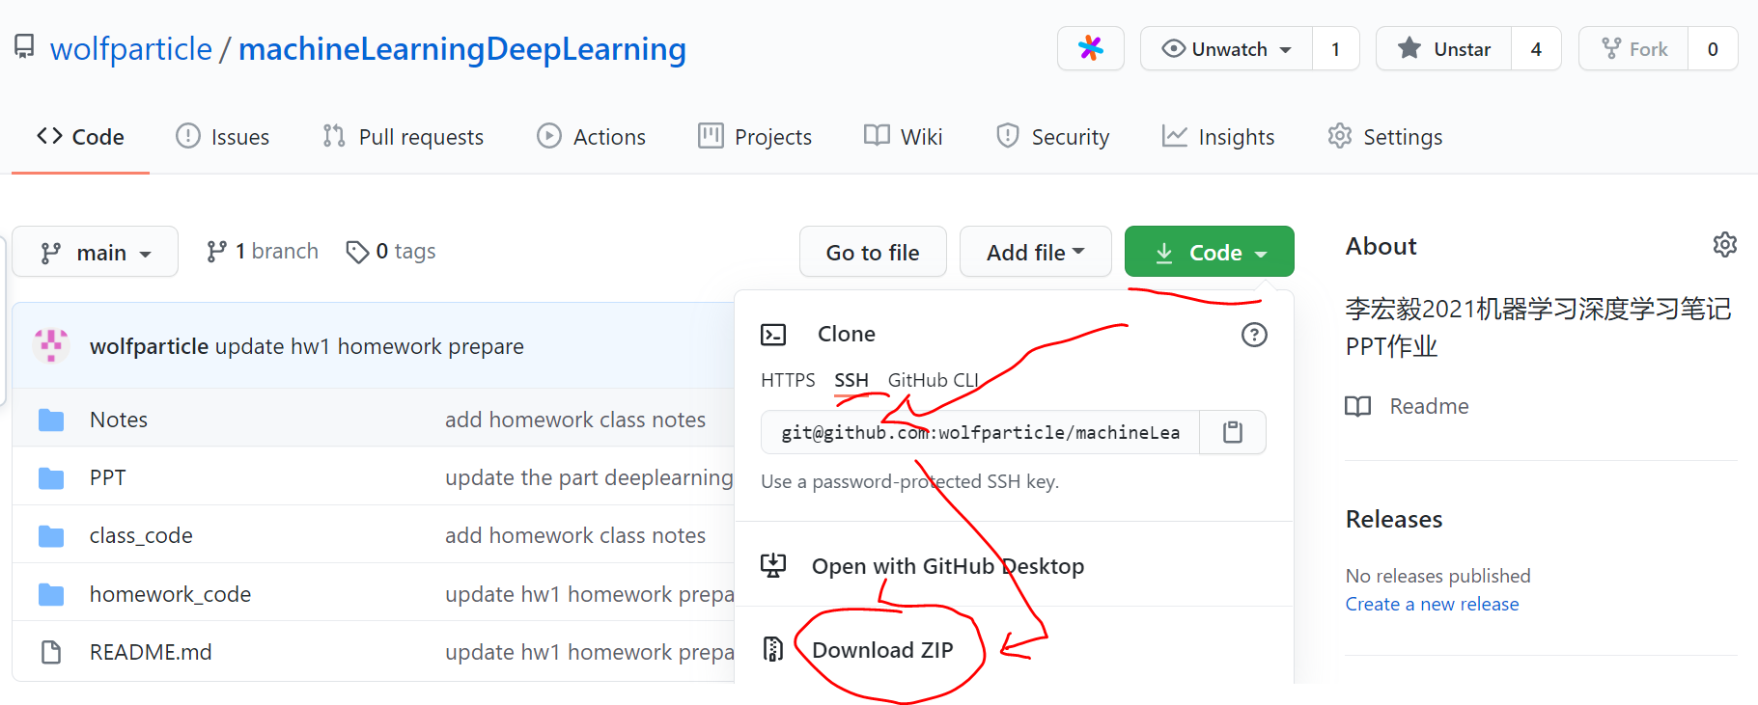The image size is (1758, 705).
Task: Click the PPT folder icon
Action: pyautogui.click(x=51, y=477)
